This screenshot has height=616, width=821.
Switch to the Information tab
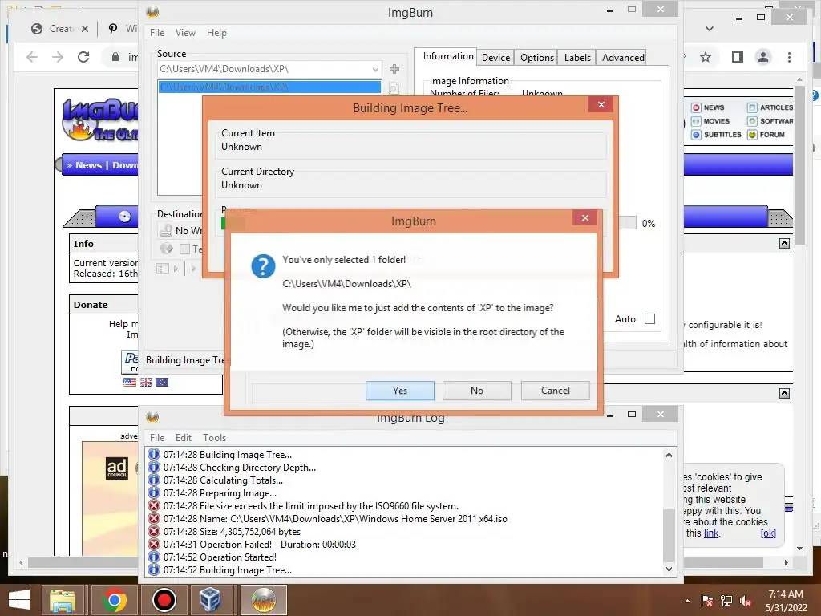pos(448,57)
